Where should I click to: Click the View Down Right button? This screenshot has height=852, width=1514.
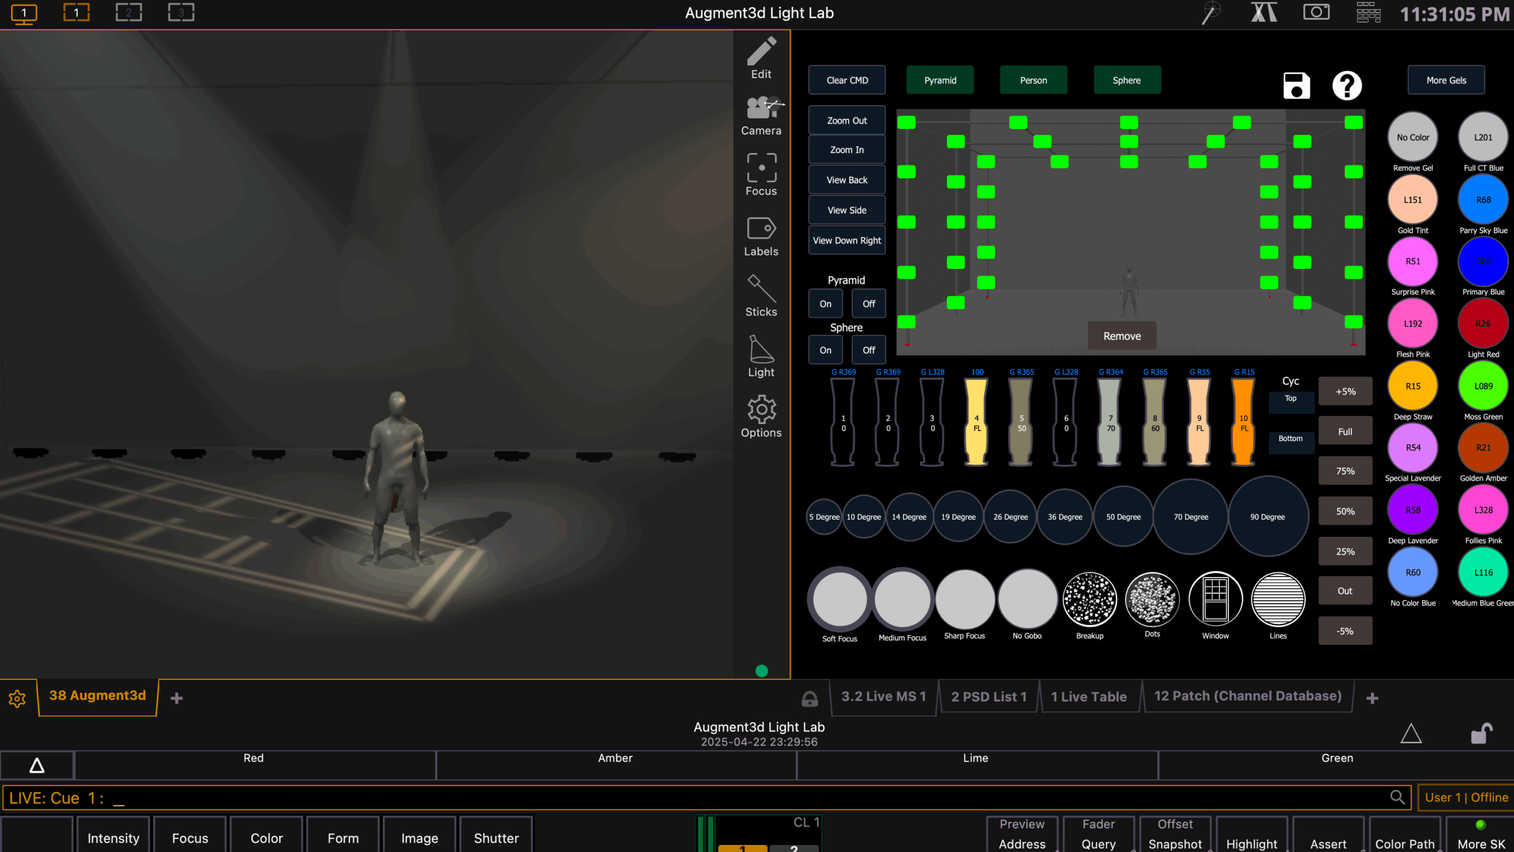coord(846,240)
